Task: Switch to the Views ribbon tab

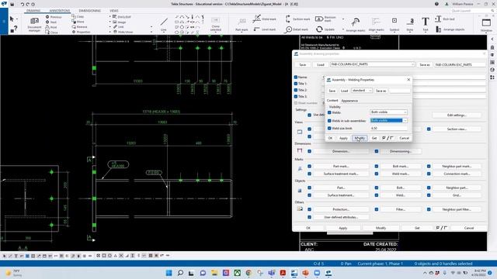Action: pyautogui.click(x=114, y=11)
